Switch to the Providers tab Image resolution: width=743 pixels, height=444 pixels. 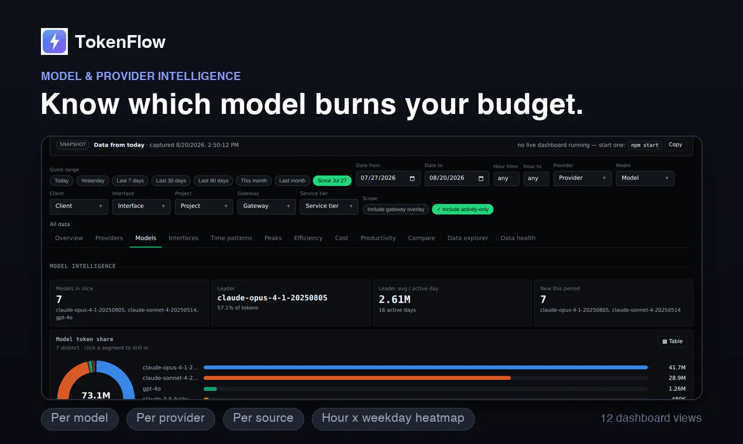[109, 238]
